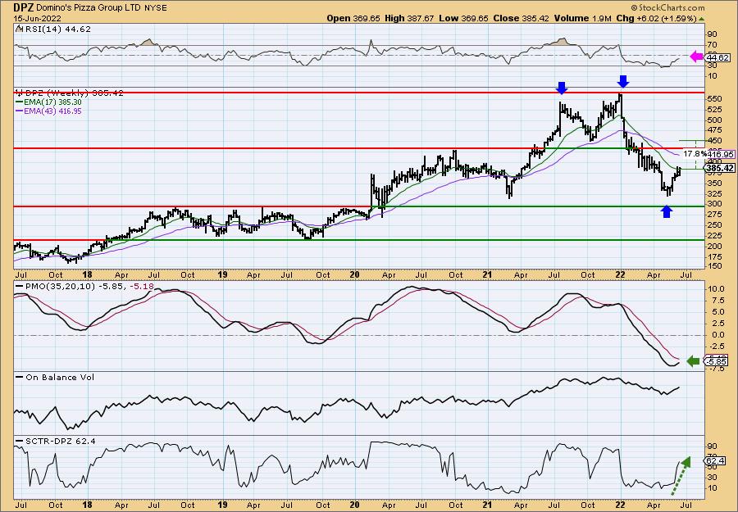The width and height of the screenshot is (738, 512).
Task: Click the 275 price axis label
Action: pyautogui.click(x=713, y=215)
